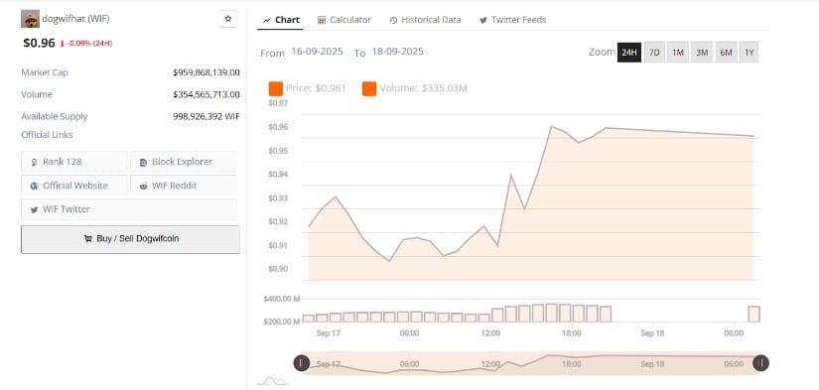Screen dimensions: 819x390
Task: Open the WIF Reddit link
Action: coord(184,186)
